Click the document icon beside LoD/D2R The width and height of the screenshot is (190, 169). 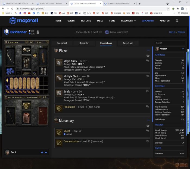[x=38, y=32]
